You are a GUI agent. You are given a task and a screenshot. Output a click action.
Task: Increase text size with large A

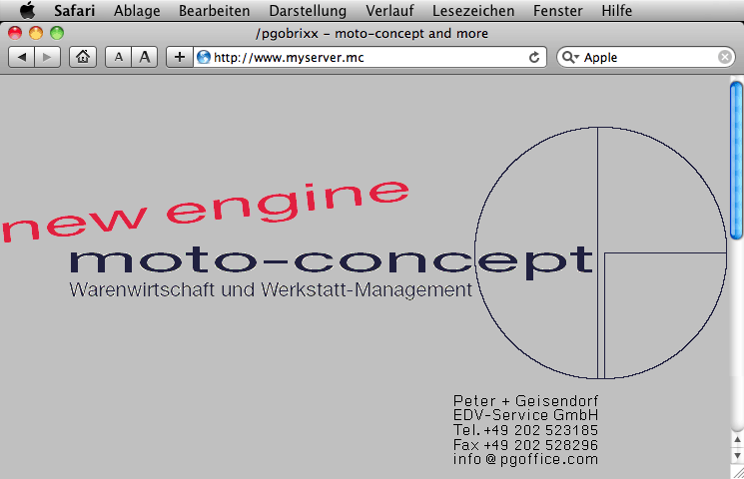145,57
